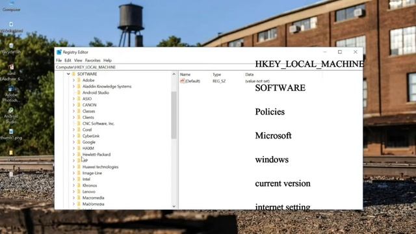Click the tree scrollbar down arrow
This screenshot has width=416, height=234.
(x=174, y=206)
